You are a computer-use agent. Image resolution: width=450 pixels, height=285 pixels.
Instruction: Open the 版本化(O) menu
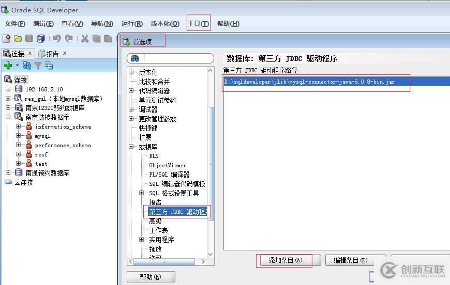click(165, 23)
